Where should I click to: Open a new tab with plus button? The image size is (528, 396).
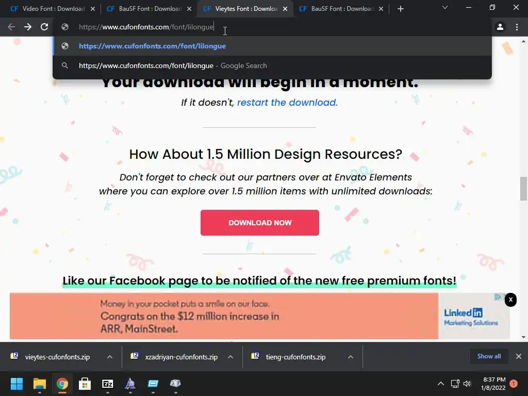pyautogui.click(x=400, y=9)
